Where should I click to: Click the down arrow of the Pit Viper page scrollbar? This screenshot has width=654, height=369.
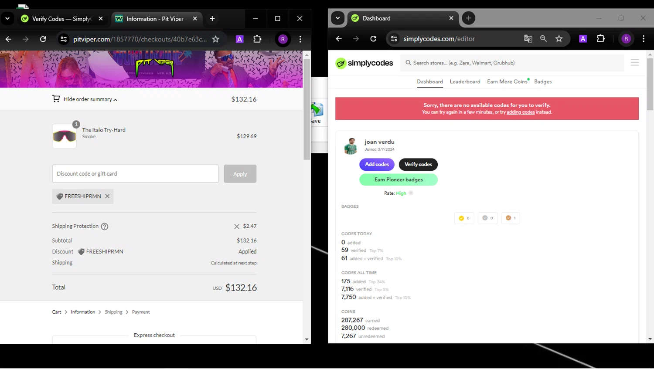point(307,339)
